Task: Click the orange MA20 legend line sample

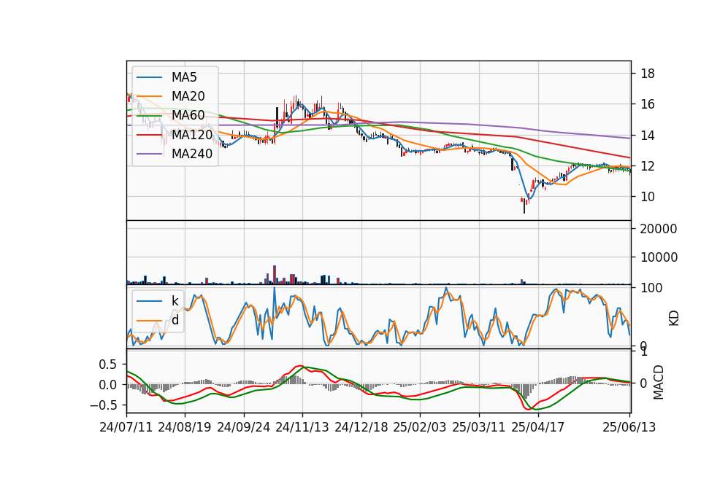Action: (x=149, y=96)
